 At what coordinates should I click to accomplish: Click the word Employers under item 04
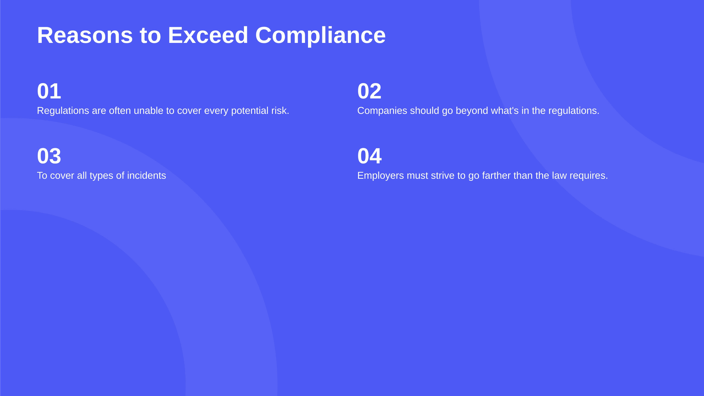tap(381, 176)
